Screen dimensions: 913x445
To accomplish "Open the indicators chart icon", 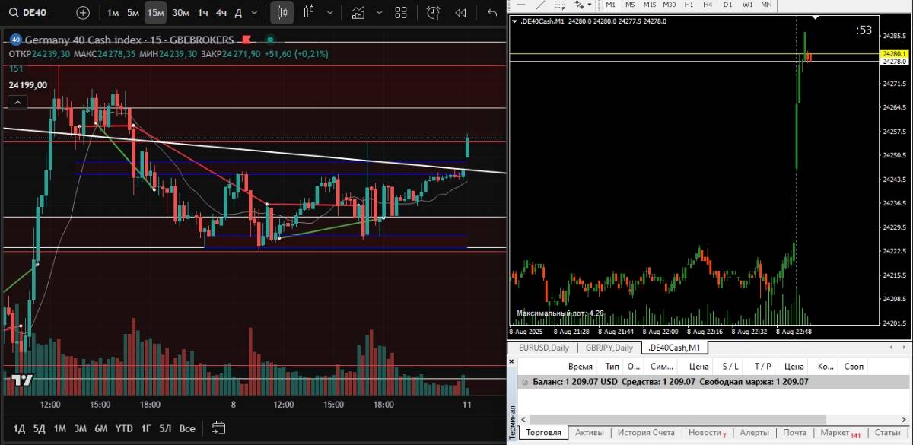I will click(358, 13).
